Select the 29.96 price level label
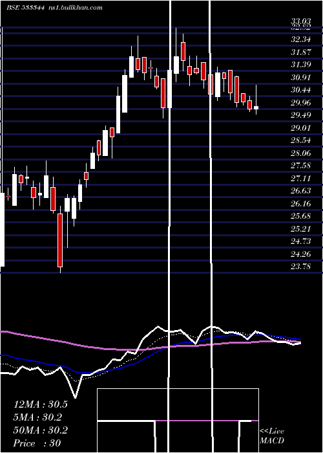The height and width of the screenshot is (453, 323). pyautogui.click(x=301, y=102)
